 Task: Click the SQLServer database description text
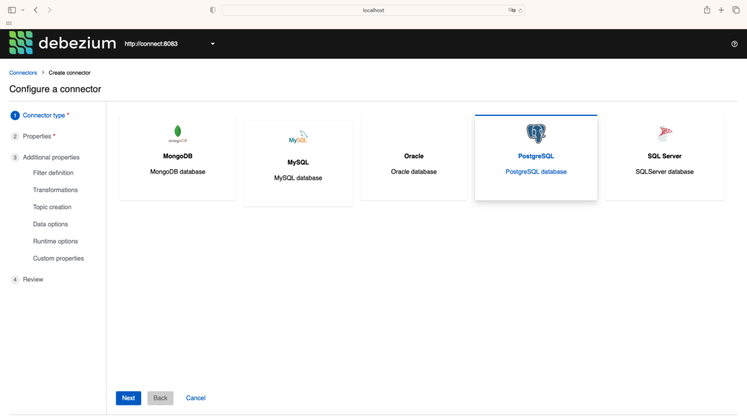[665, 172]
